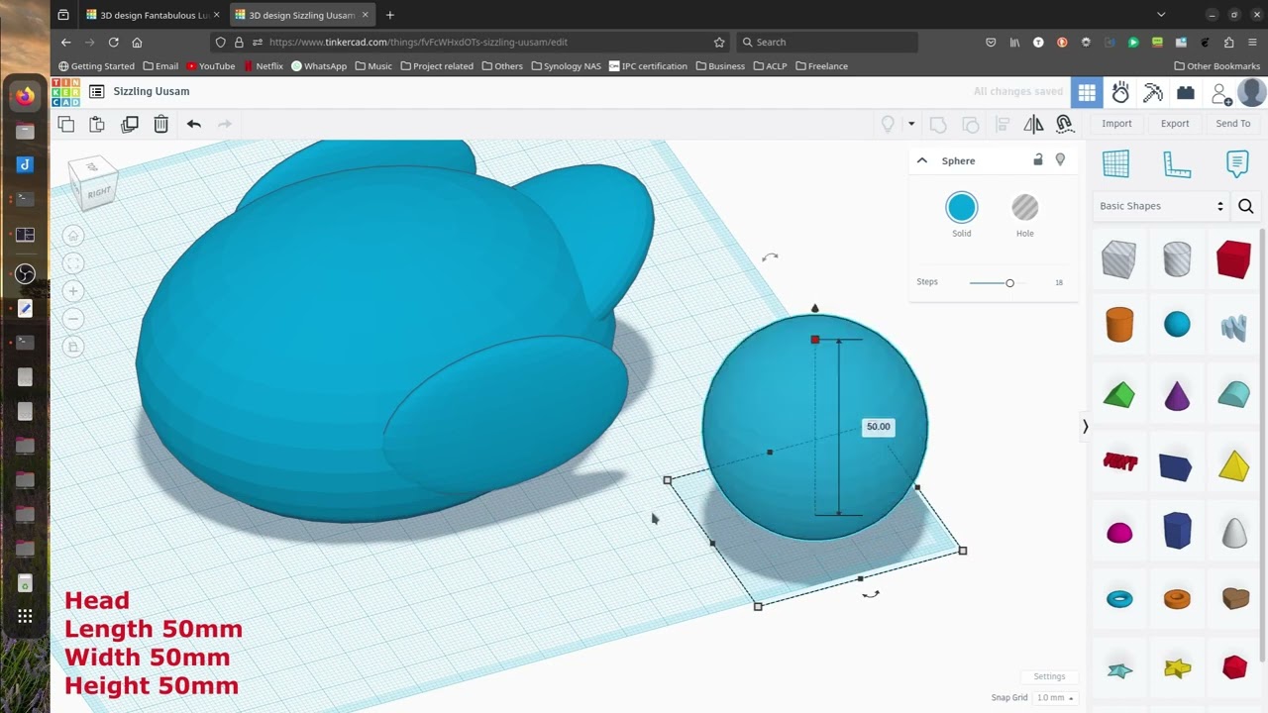Toggle the Sphere lock editing icon

pyautogui.click(x=1038, y=159)
